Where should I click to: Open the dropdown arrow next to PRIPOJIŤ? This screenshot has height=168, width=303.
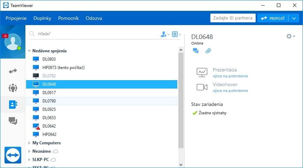(x=294, y=18)
